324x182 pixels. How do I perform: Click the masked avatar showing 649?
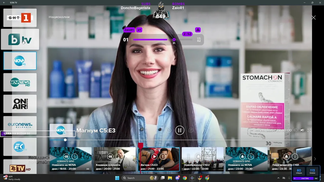coord(160,10)
